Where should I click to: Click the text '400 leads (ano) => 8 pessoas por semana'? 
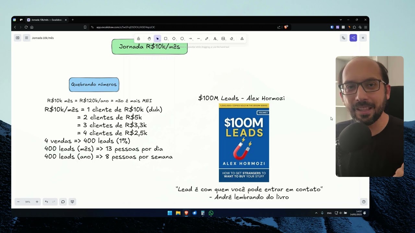click(109, 157)
